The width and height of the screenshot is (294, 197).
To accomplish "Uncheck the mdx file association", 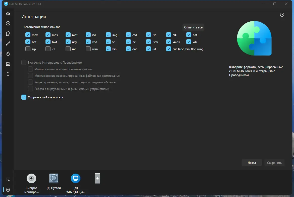I will click(x=28, y=35).
